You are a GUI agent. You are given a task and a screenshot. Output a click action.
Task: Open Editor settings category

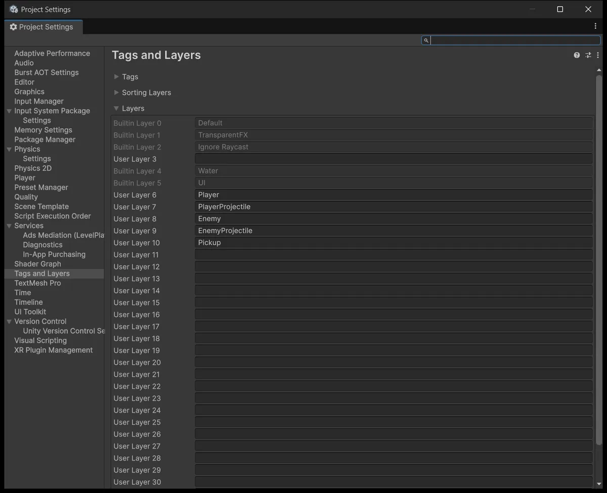(24, 82)
